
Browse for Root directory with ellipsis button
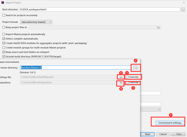pos(183,10)
